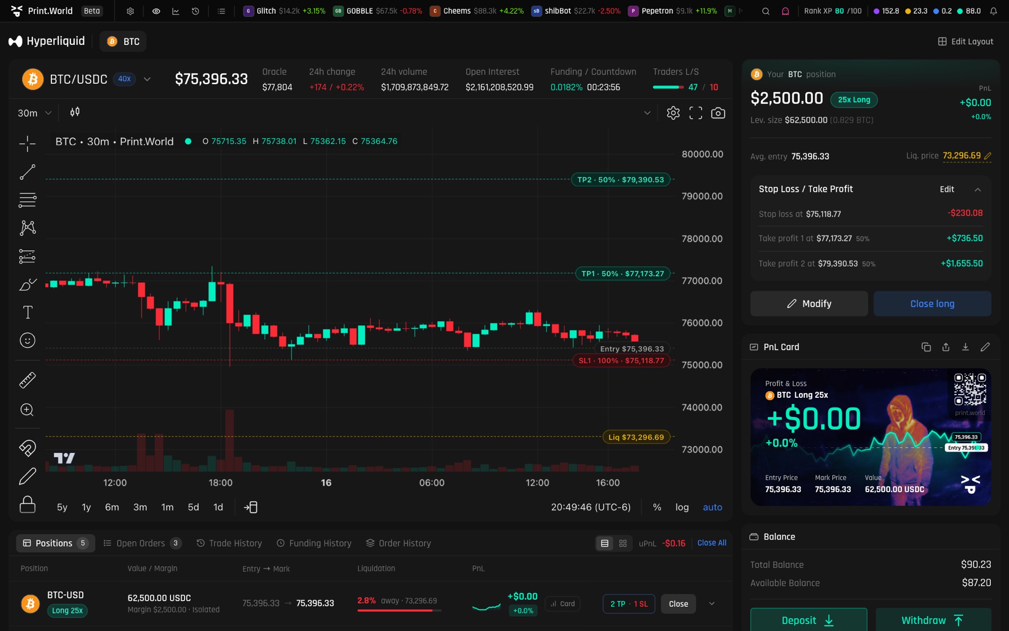Activate the ruler measure tool

click(27, 380)
